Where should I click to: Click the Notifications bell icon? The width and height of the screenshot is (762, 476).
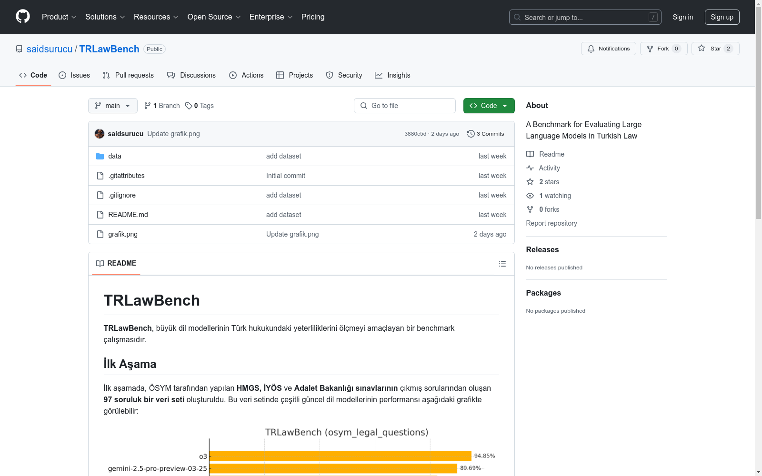coord(591,49)
